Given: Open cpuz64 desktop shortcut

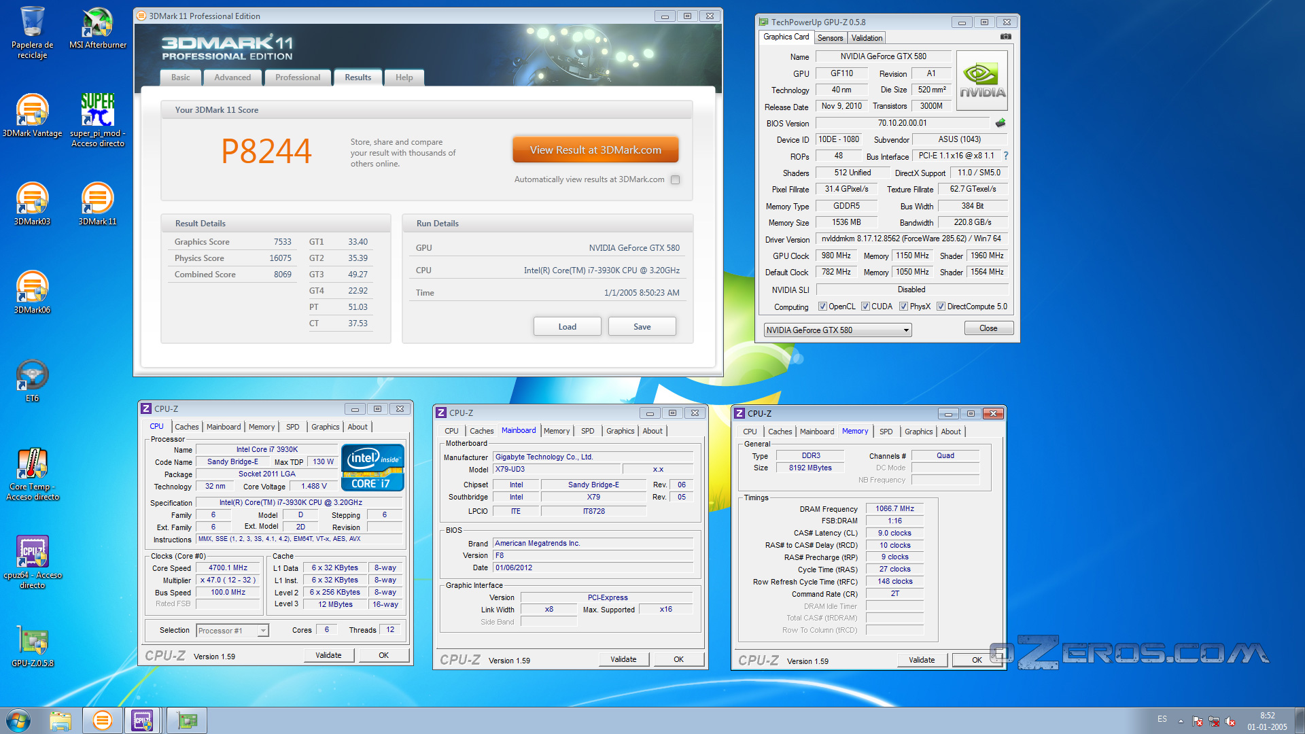Looking at the screenshot, I should pyautogui.click(x=32, y=563).
